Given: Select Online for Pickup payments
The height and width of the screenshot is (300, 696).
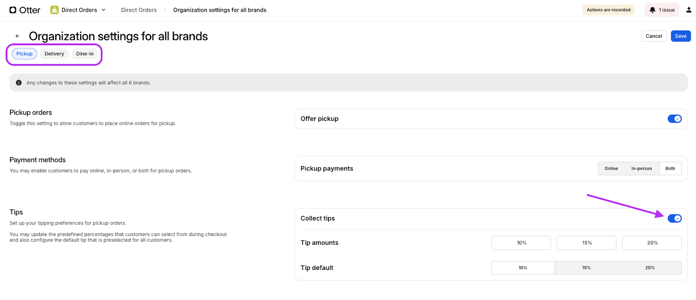Looking at the screenshot, I should point(611,169).
